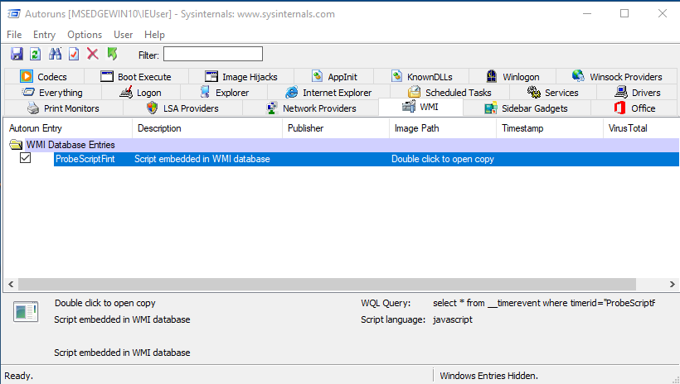Click the Properties toolbar icon
This screenshot has height=384, width=680.
[x=74, y=54]
